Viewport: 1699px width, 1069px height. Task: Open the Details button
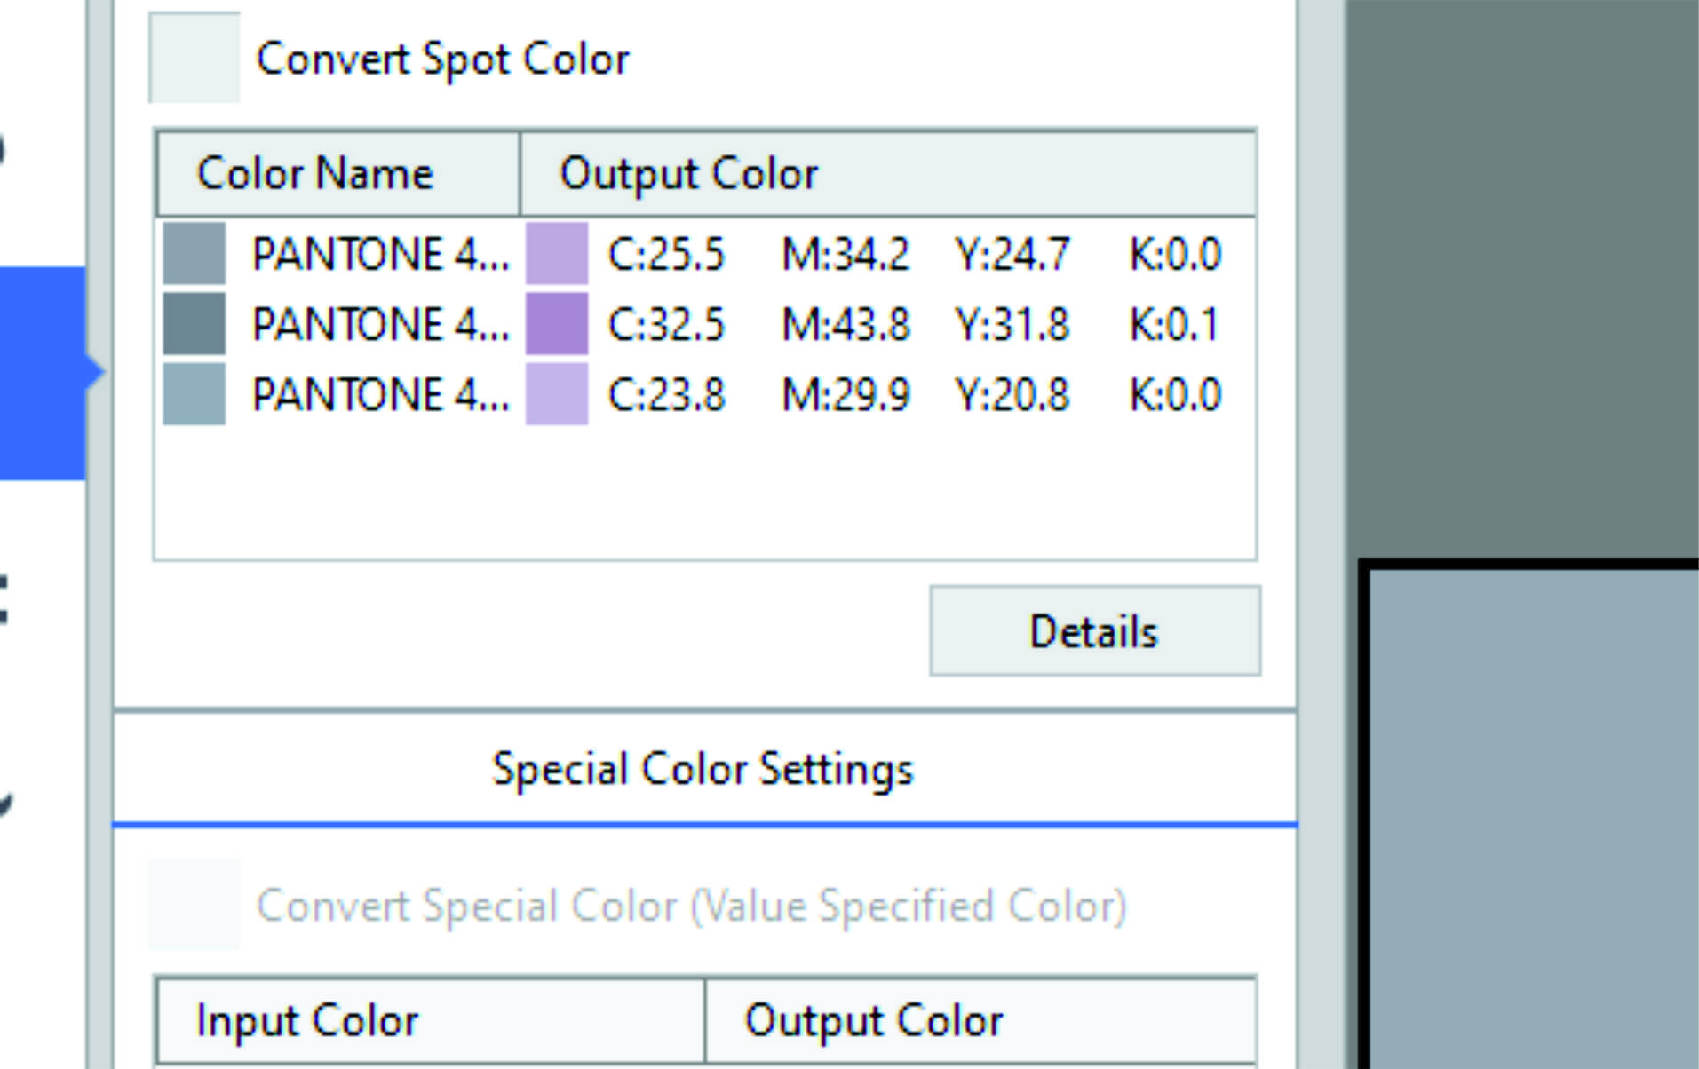1094,631
